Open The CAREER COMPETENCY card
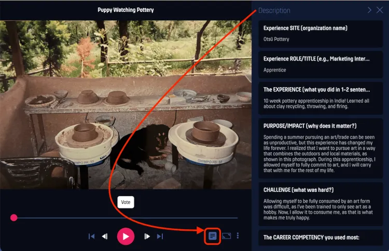Screen dimensions: 389x251 321,238
